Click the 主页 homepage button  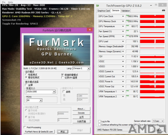[81, 117]
